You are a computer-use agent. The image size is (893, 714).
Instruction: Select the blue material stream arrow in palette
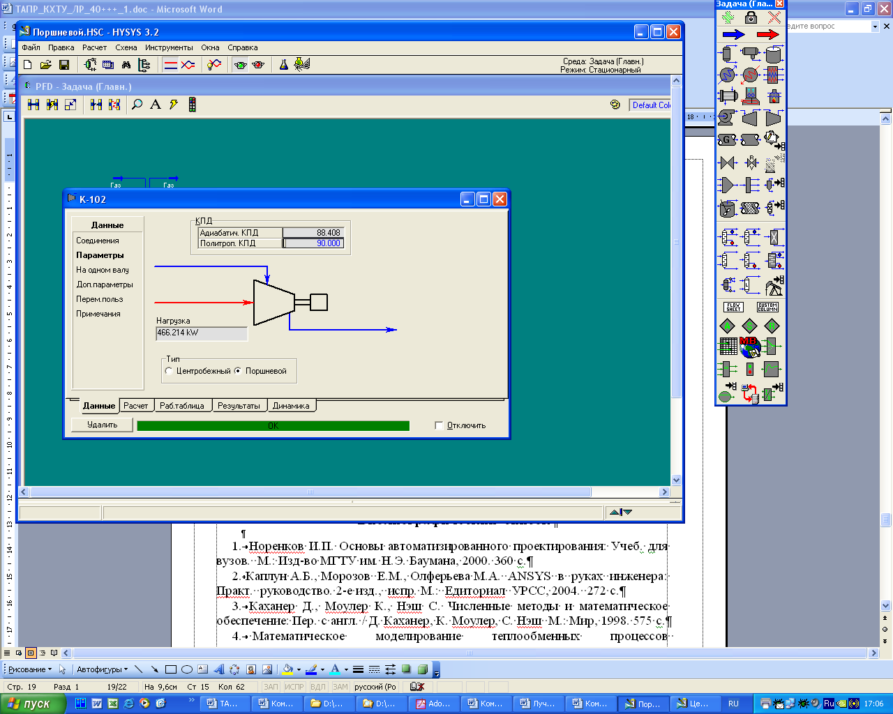point(733,34)
